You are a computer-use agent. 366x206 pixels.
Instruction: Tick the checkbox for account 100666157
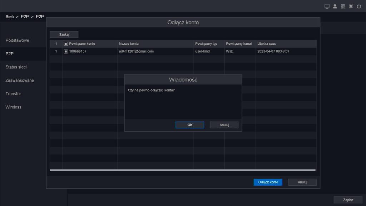(66, 51)
